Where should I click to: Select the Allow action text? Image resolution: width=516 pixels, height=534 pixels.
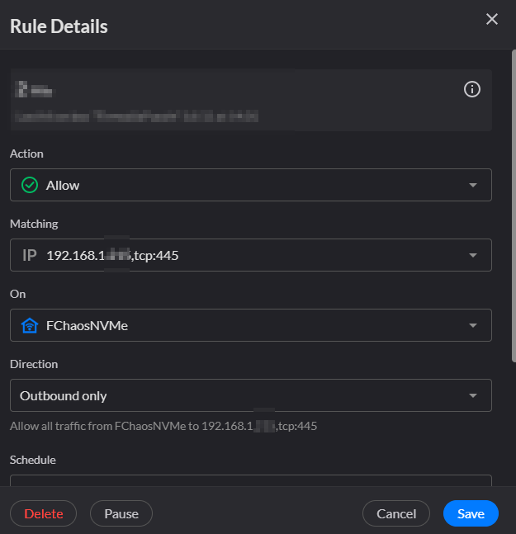63,185
